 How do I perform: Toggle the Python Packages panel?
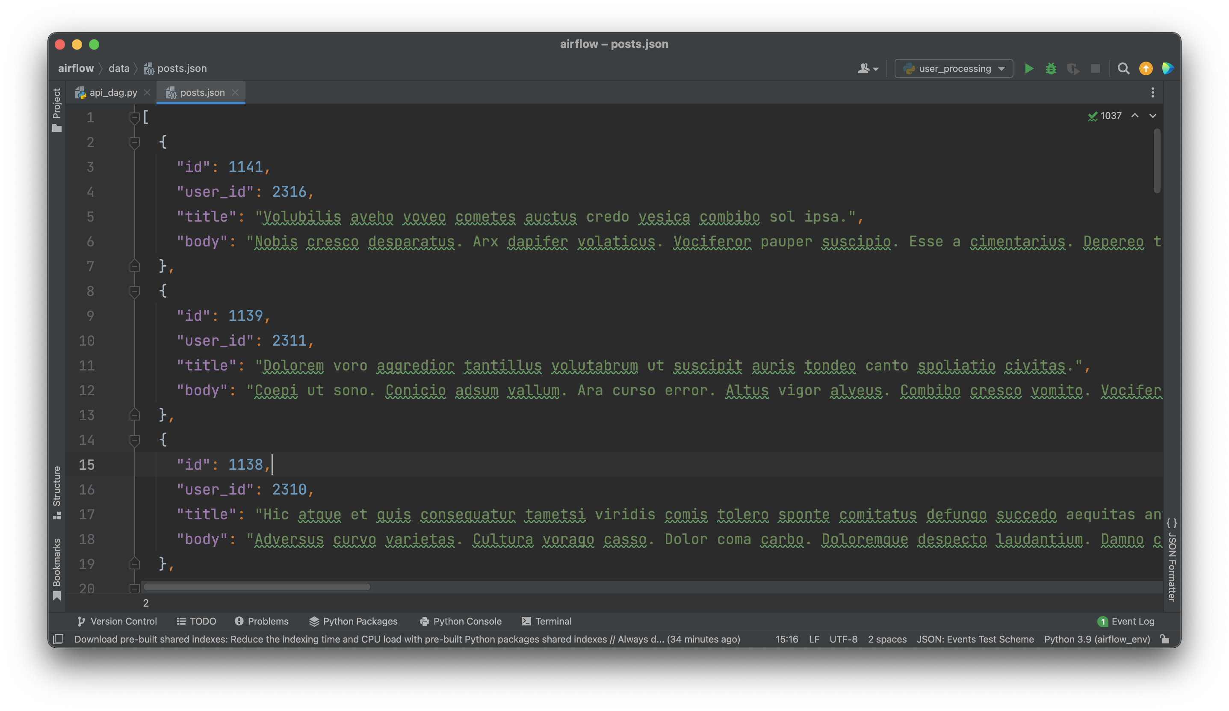click(354, 621)
